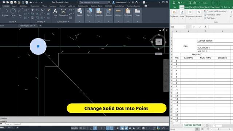Select the Circle drawing tool

point(13,12)
